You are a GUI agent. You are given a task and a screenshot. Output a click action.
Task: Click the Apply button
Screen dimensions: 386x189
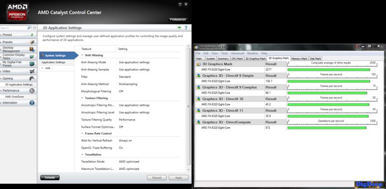click(x=179, y=178)
